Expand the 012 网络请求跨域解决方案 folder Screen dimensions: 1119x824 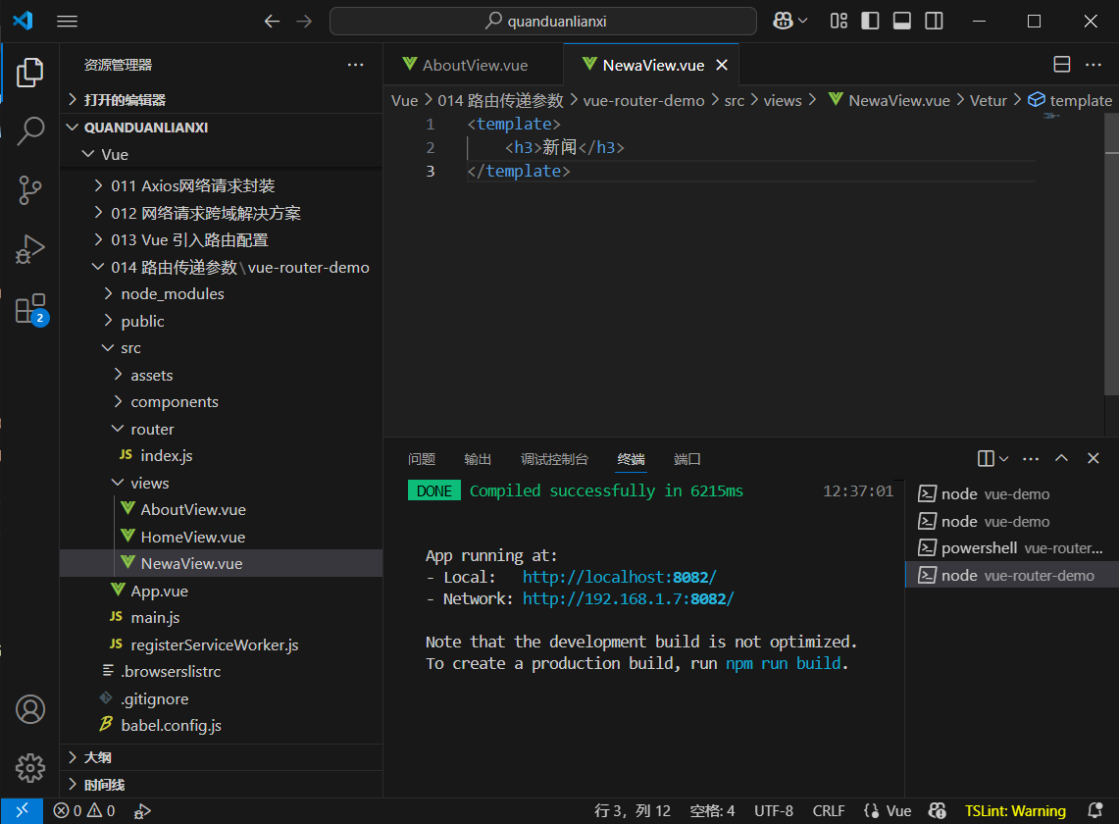pos(222,213)
